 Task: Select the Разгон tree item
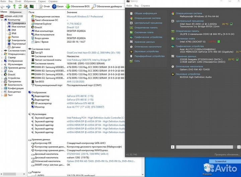point(13,37)
